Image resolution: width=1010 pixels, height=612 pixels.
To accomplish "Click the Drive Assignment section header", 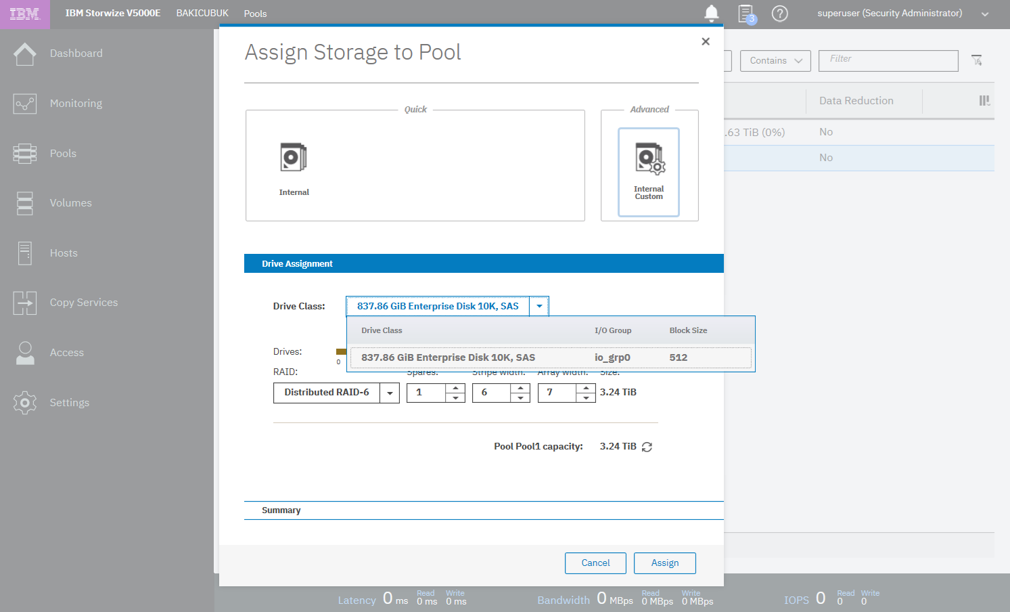I will point(484,263).
